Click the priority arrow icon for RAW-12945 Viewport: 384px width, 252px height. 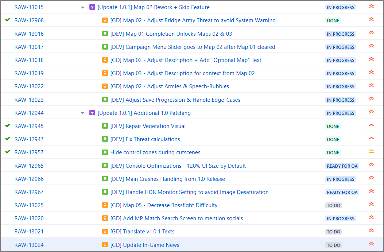click(x=371, y=125)
